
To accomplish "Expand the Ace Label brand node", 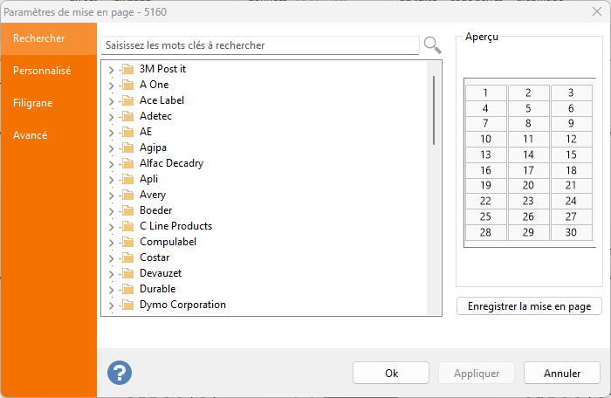I will pyautogui.click(x=111, y=101).
